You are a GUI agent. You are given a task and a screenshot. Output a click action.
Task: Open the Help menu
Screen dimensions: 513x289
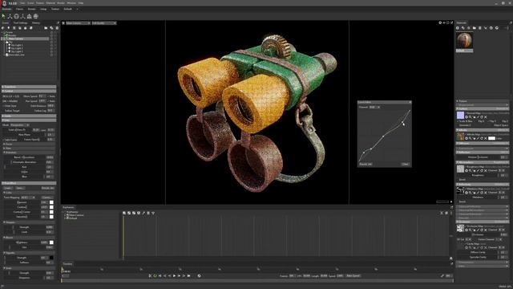(x=81, y=3)
